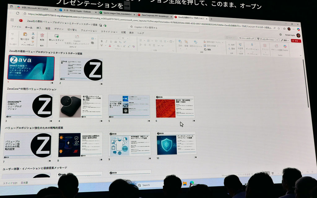This screenshot has height=198, width=317.
Task: Click the Shapes (図形) icon
Action: [x=180, y=41]
